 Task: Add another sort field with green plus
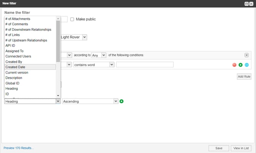(122, 101)
